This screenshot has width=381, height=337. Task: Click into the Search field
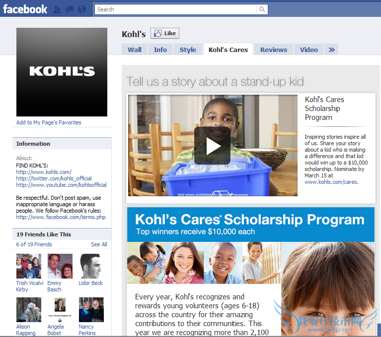click(x=175, y=9)
